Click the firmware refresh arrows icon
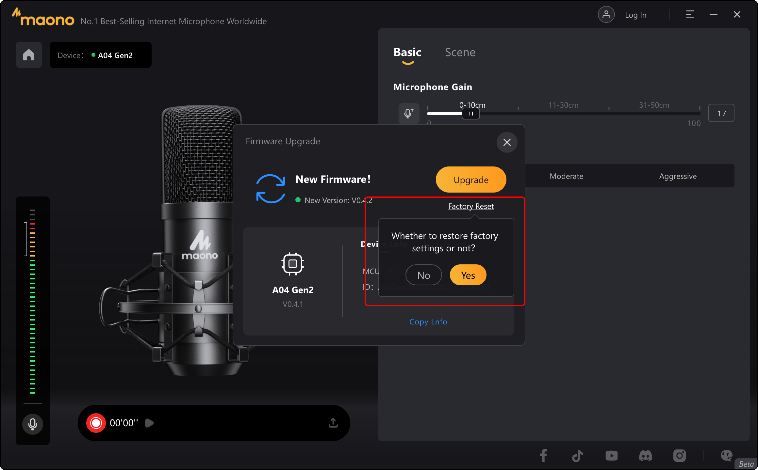Screen dimensions: 758x470 271,189
